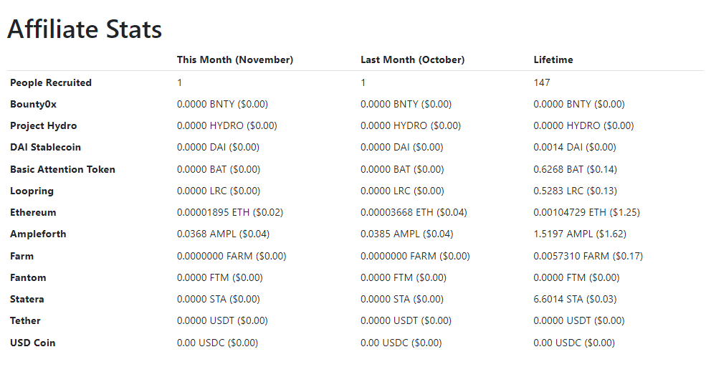Select the Loopring row label
The height and width of the screenshot is (367, 706).
(x=32, y=191)
